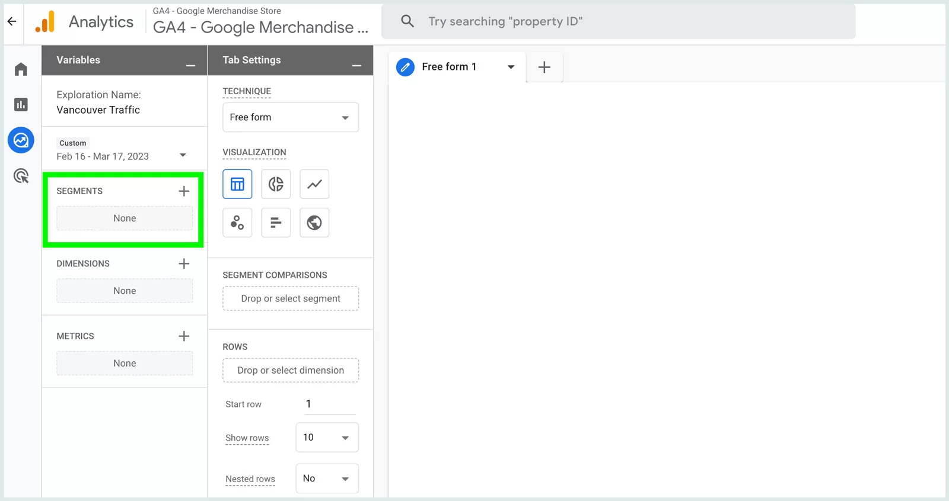
Task: Add a new dimension with plus
Action: [184, 264]
